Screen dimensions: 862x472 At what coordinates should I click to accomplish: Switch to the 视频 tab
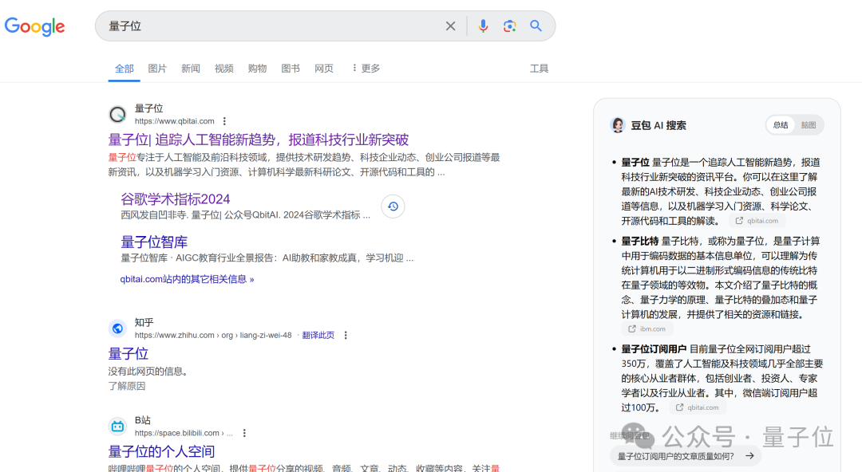223,69
